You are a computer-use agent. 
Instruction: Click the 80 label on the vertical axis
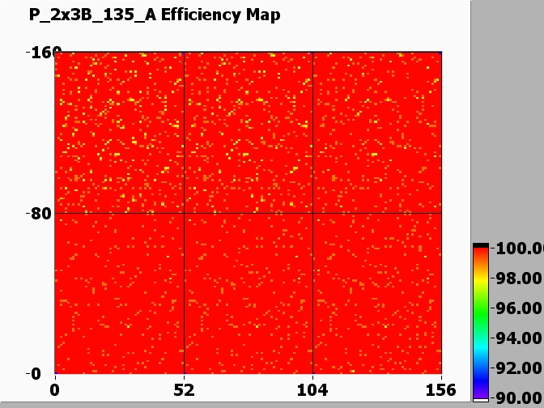pos(40,214)
